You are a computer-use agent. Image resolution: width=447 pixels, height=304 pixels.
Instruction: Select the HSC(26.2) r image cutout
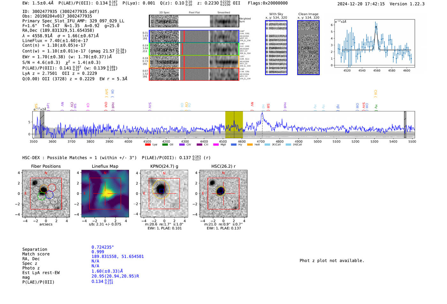pyautogui.click(x=223, y=193)
